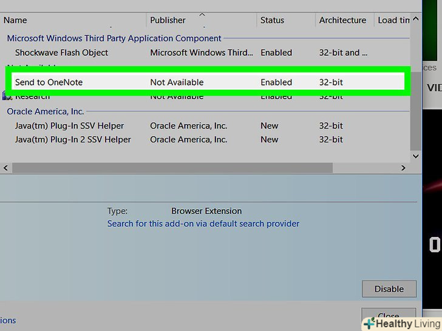Select Java(tm) Plug-In SSV Helper row

point(205,126)
